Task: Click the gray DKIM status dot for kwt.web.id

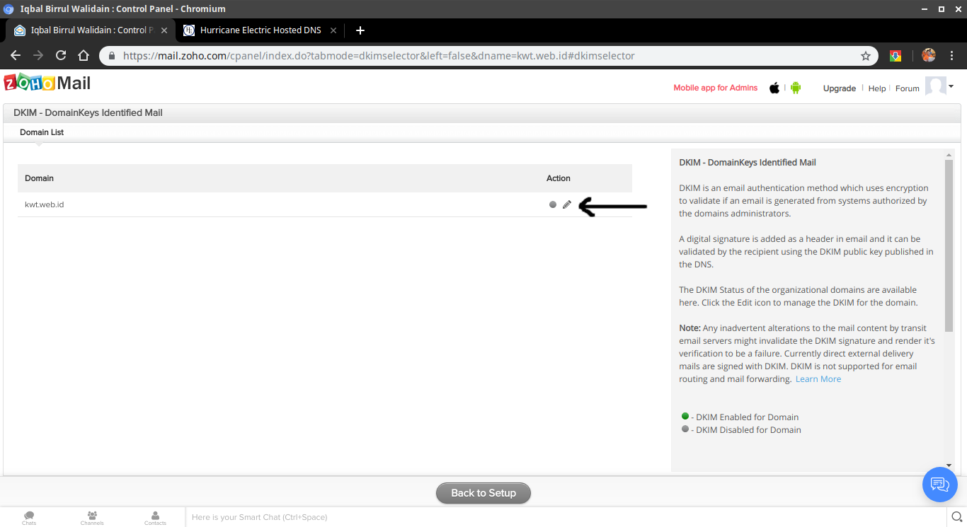Action: click(553, 205)
